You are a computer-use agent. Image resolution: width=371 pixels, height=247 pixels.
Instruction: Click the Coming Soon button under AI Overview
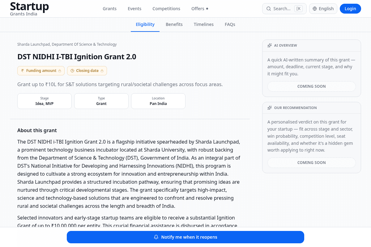tap(312, 86)
